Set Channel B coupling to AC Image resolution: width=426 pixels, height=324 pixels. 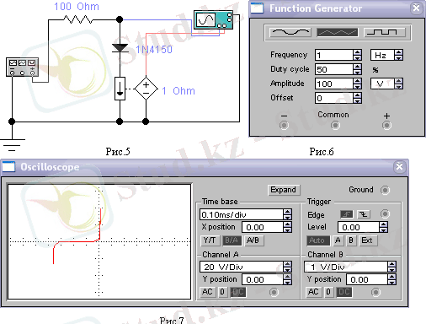click(x=313, y=292)
